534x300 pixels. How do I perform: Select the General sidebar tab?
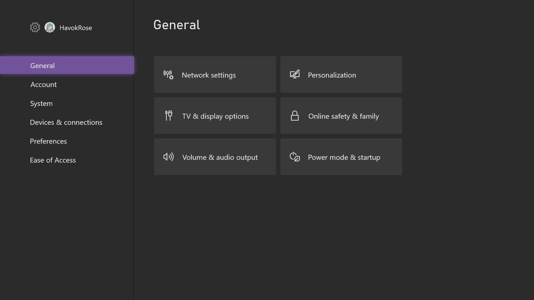(67, 65)
